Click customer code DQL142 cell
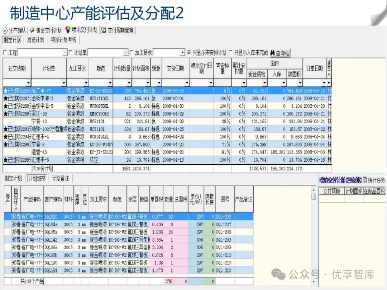This screenshot has width=387, height=290. pos(53,240)
